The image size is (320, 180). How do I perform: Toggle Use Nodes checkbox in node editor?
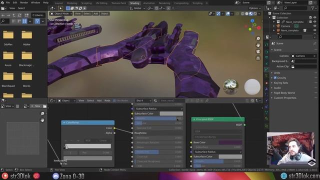(114, 100)
